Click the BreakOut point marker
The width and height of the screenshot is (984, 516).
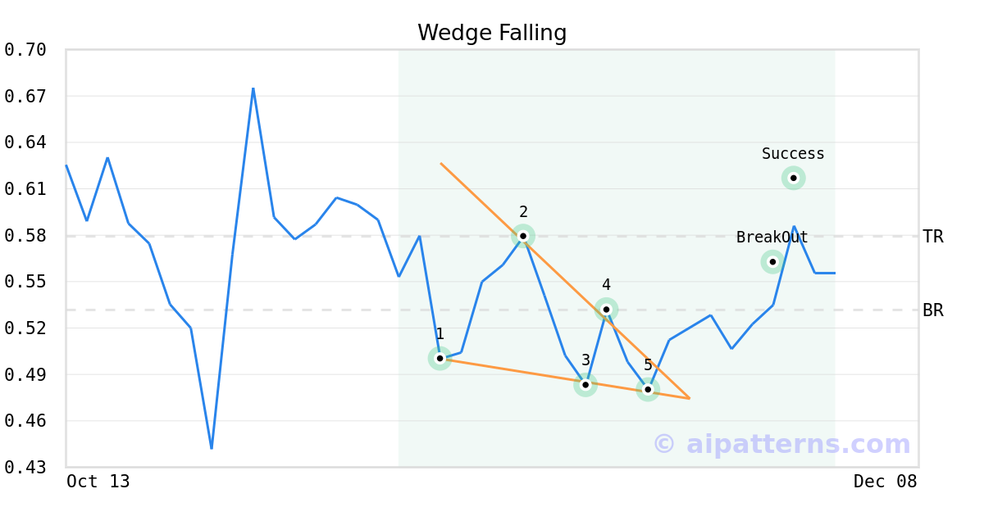click(x=772, y=262)
